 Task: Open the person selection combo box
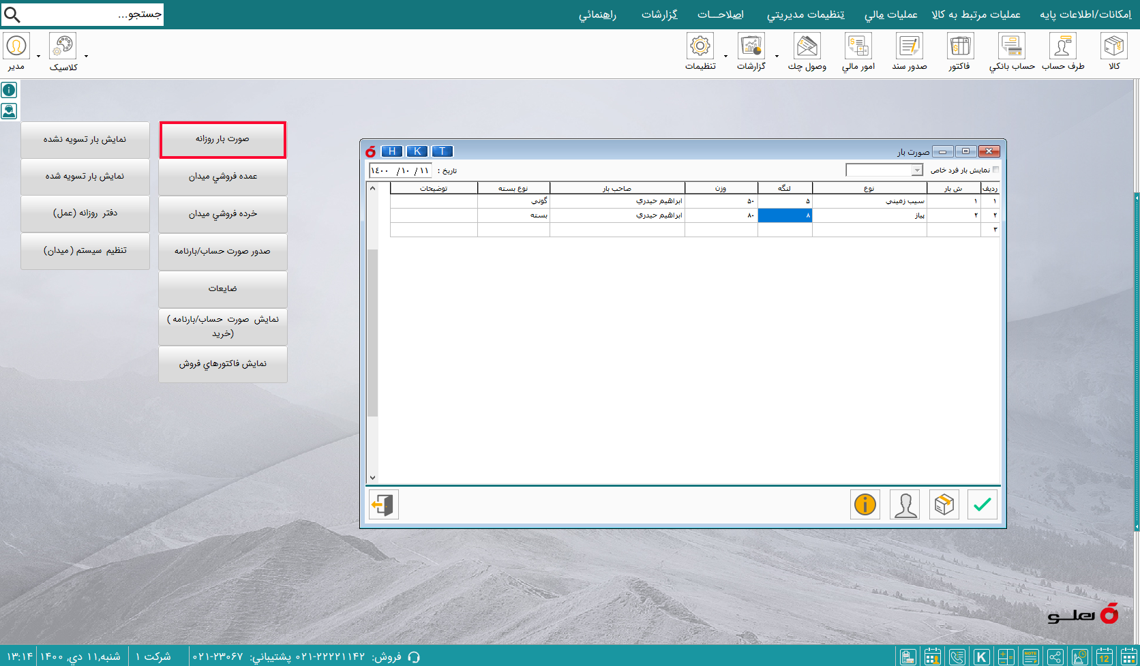(x=884, y=170)
